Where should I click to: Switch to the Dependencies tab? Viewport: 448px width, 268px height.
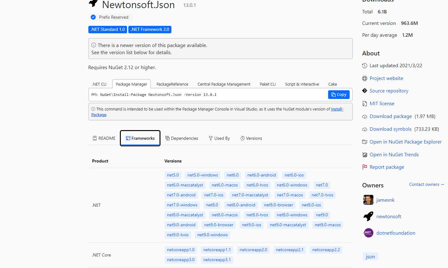182,138
